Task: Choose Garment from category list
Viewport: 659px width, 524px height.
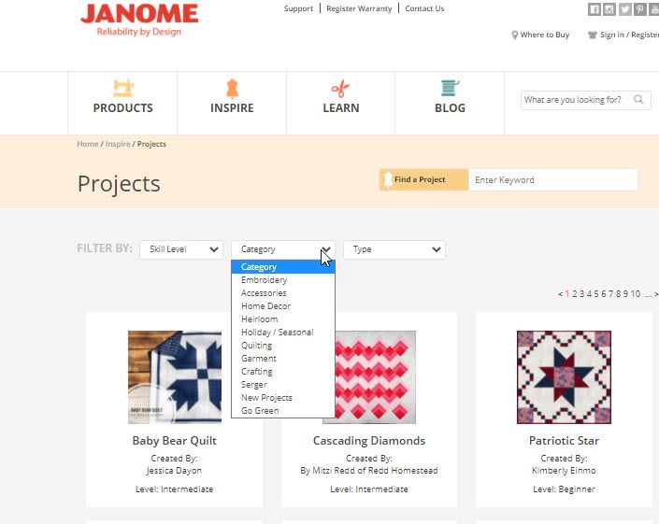Action: tap(283, 358)
